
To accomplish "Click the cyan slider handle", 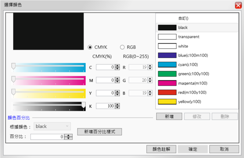I will (x=13, y=66).
